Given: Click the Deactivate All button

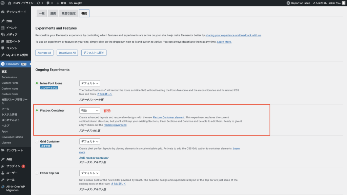Looking at the screenshot, I should click(67, 53).
